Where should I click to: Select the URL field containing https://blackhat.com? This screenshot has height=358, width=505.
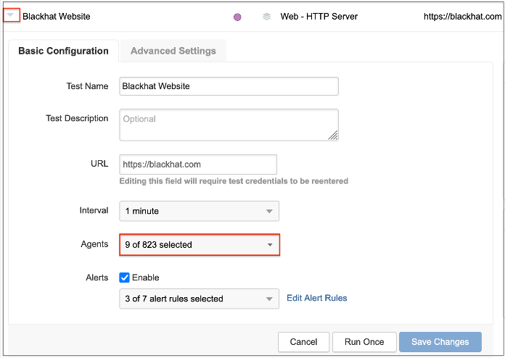[x=197, y=165]
